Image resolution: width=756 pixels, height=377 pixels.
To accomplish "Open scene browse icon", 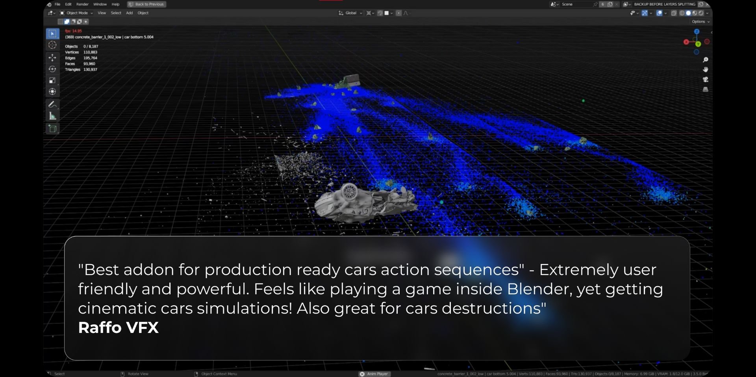I will 554,4.
